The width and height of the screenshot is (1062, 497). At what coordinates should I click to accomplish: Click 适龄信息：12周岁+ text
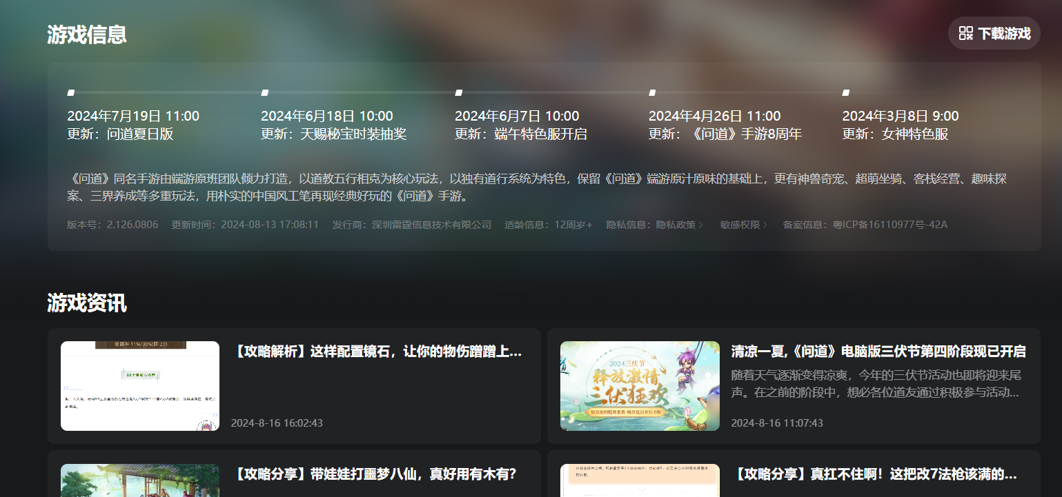(x=549, y=225)
